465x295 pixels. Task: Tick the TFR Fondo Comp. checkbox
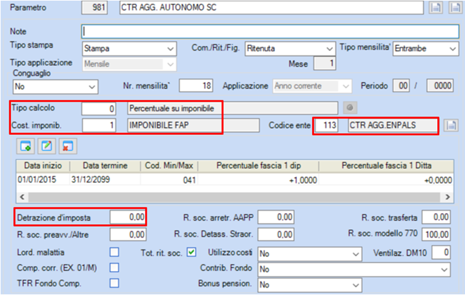click(114, 283)
